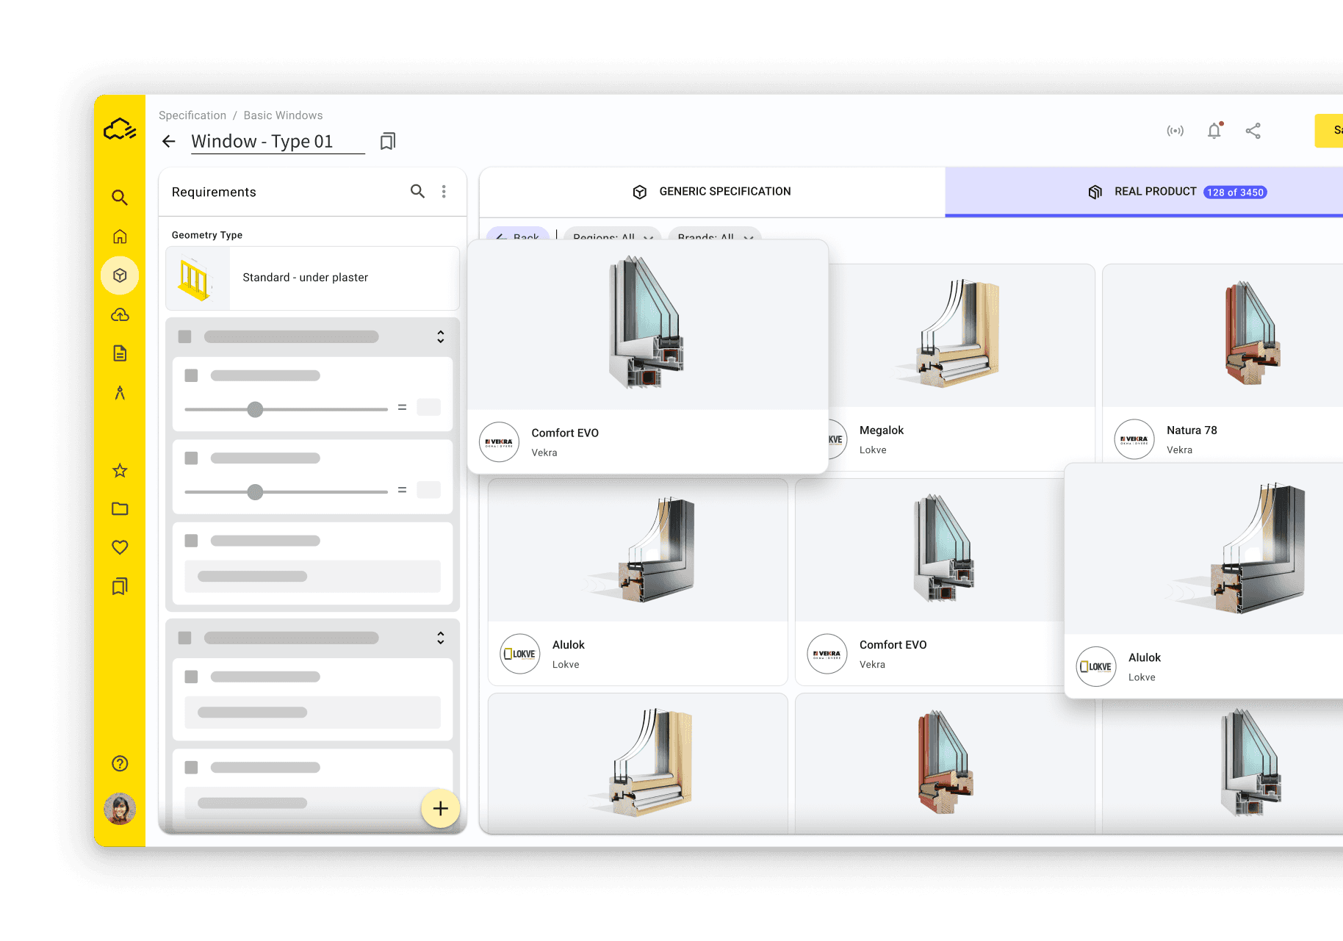Image resolution: width=1343 pixels, height=941 pixels.
Task: Collapse the first requirements group expander
Action: pyautogui.click(x=440, y=336)
